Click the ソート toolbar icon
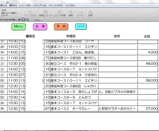Viewport: 159px width, 131px height. pyautogui.click(x=81, y=12)
